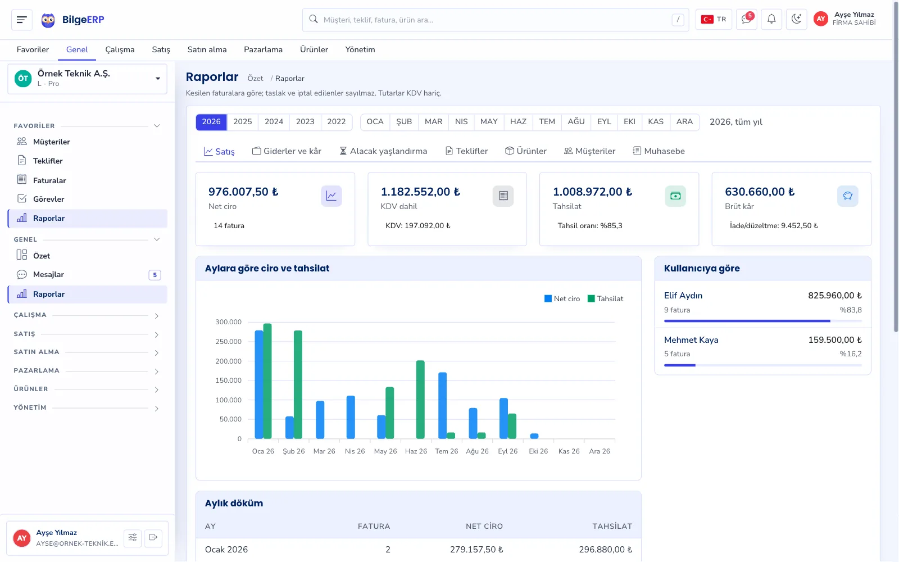Toggle dark mode moon icon
The width and height of the screenshot is (899, 562).
pos(796,19)
